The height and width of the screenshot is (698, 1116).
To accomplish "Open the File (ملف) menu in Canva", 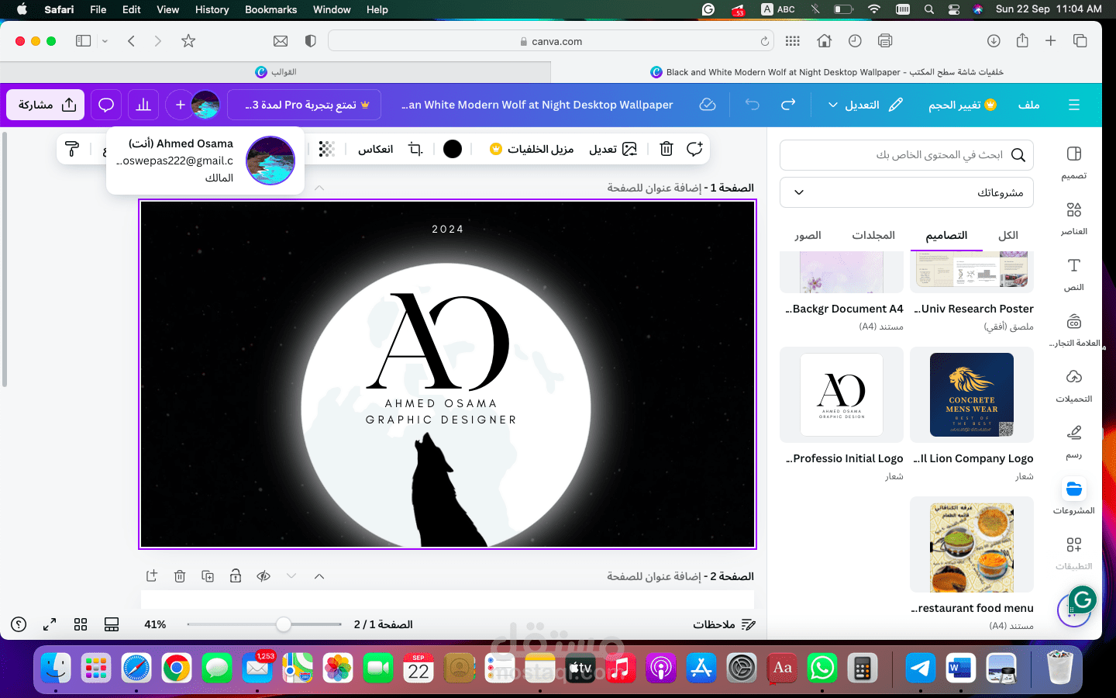I will pos(1028,105).
